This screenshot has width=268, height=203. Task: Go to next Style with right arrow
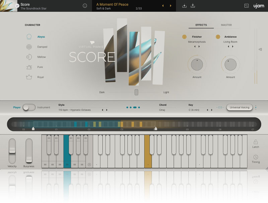[x=107, y=110]
